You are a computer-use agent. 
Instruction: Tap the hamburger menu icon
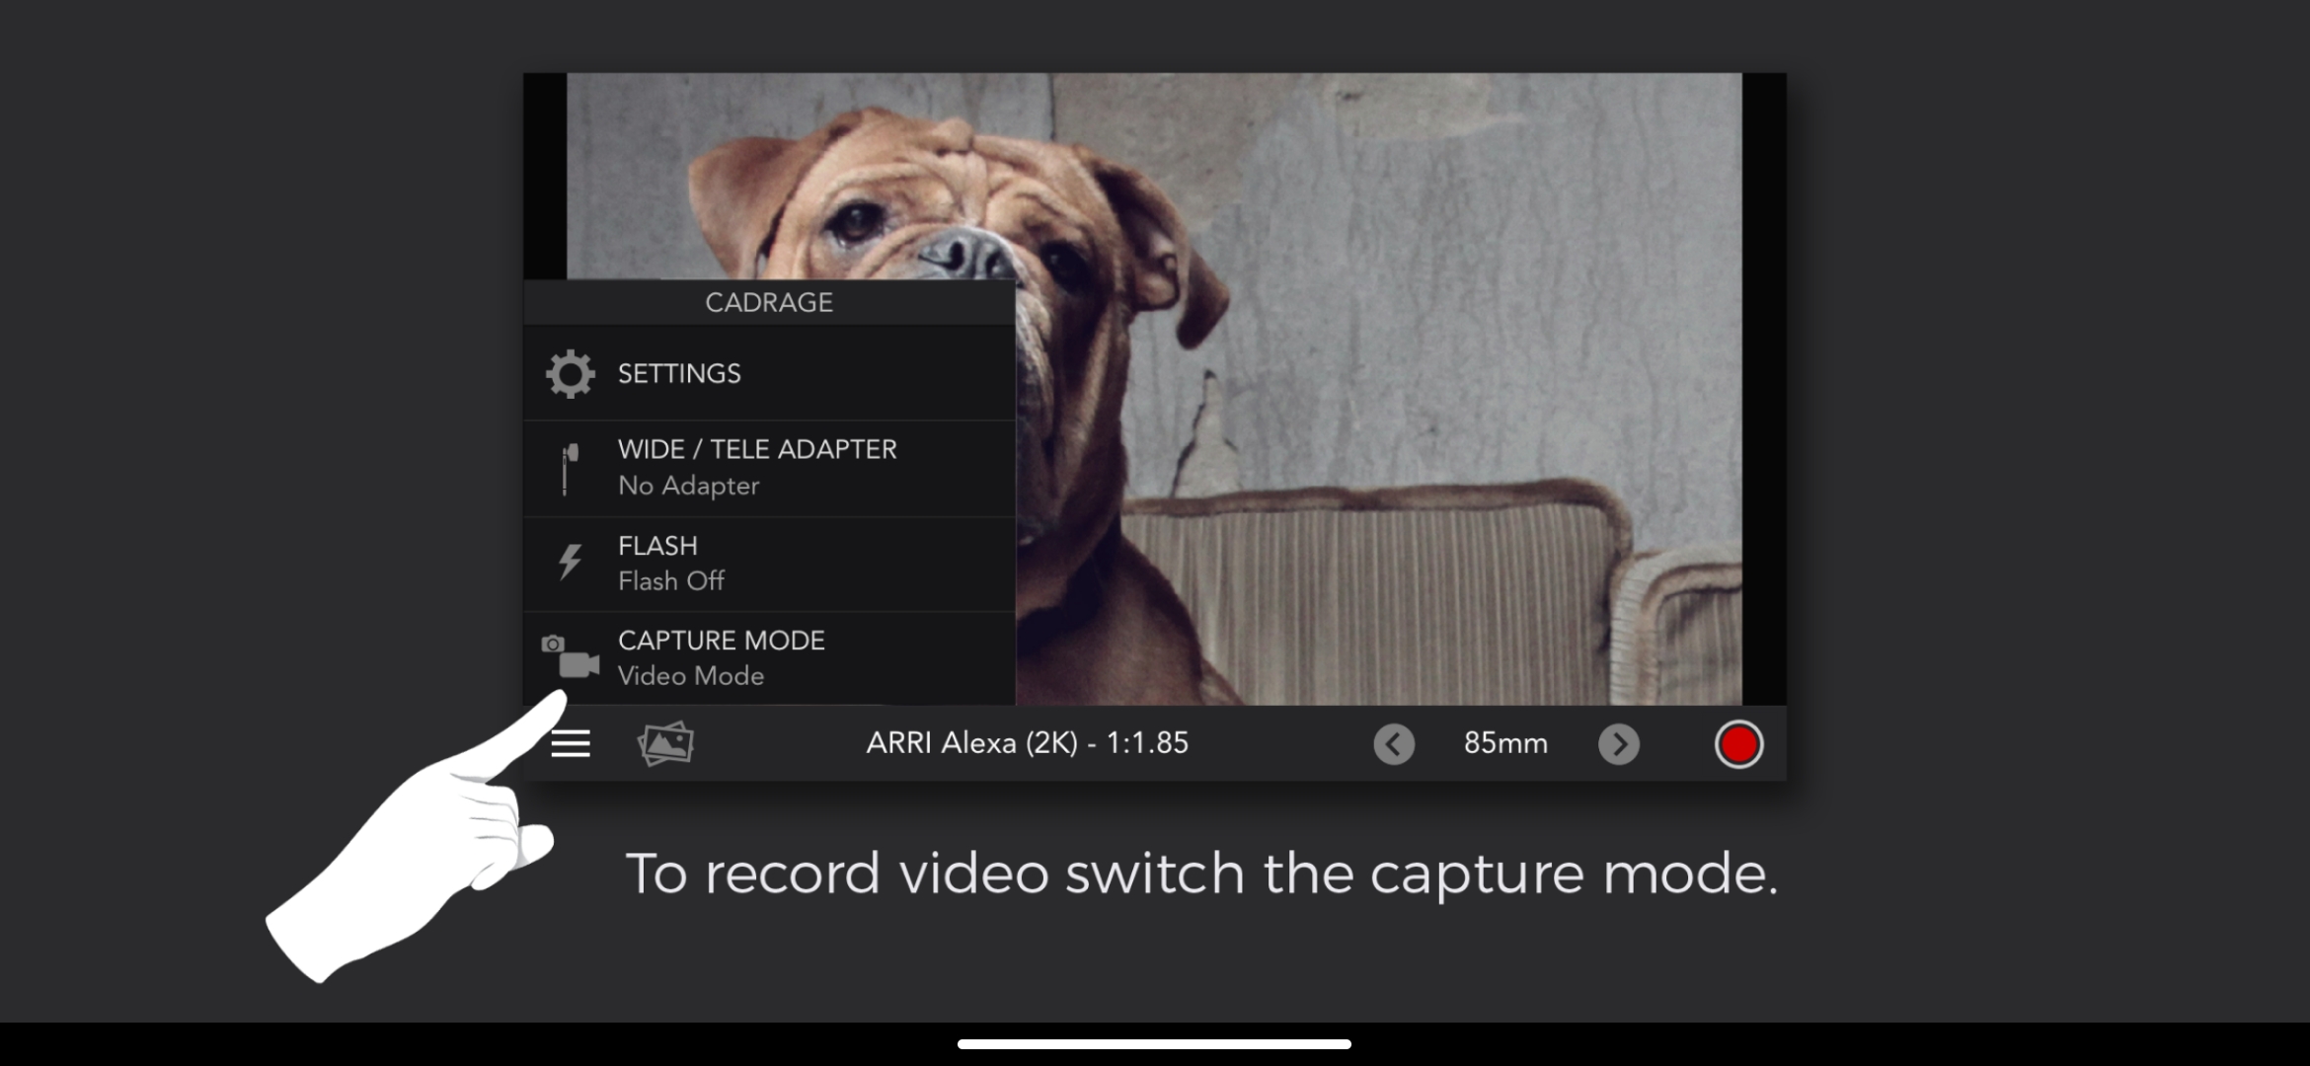click(571, 743)
